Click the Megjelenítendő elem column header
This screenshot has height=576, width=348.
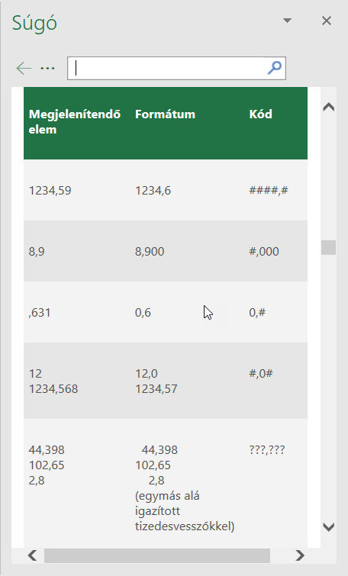[x=75, y=121]
